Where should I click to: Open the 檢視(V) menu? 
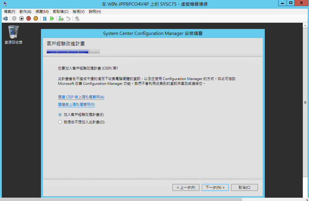[78, 12]
